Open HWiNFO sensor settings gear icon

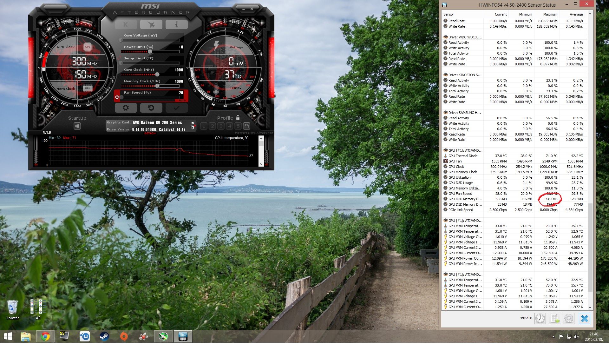pyautogui.click(x=569, y=318)
